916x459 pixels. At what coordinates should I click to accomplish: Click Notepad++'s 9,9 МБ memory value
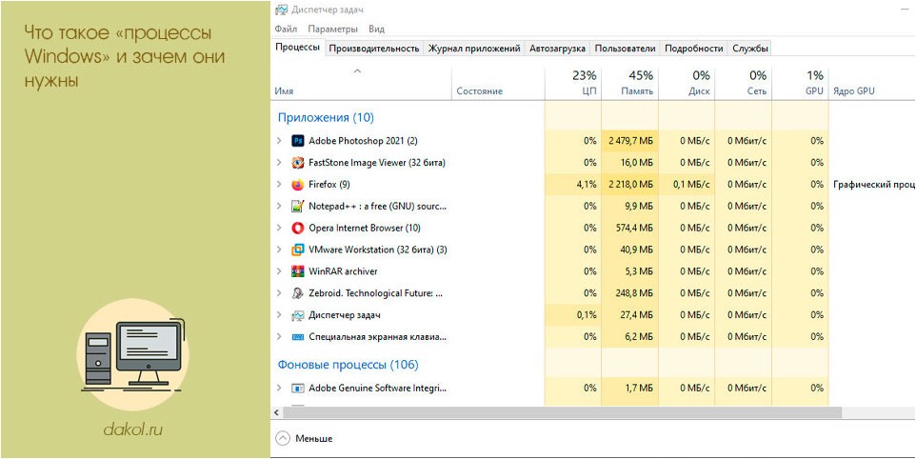pyautogui.click(x=640, y=206)
